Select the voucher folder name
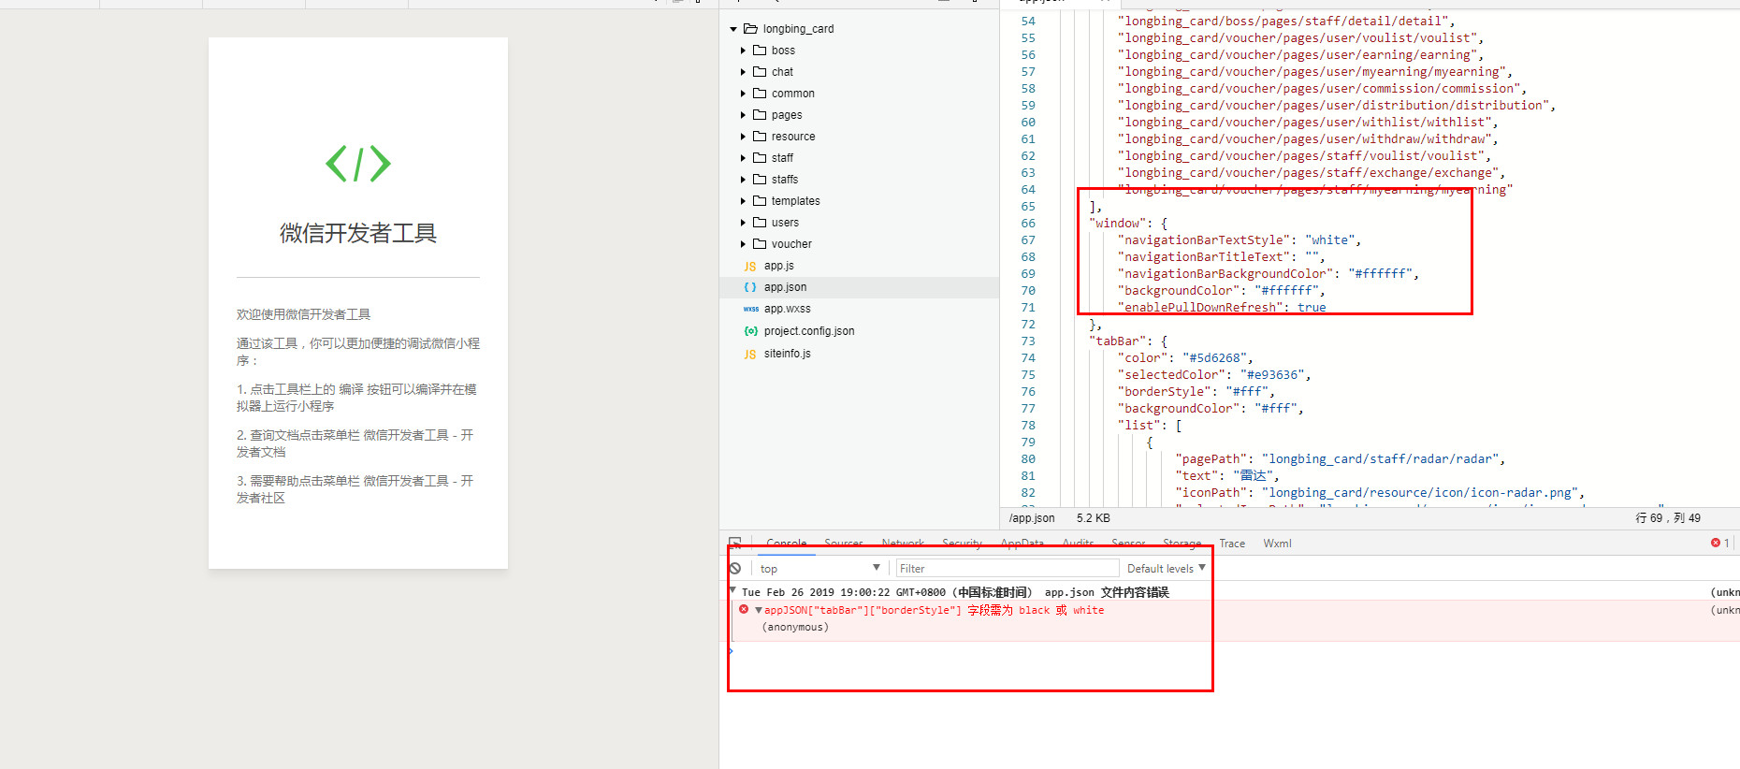 791,244
